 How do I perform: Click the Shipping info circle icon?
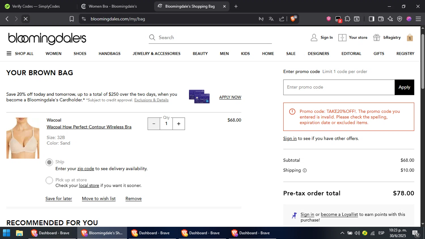tap(305, 170)
